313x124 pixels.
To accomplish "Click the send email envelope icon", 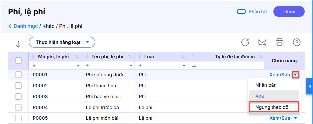I will 262,42.
